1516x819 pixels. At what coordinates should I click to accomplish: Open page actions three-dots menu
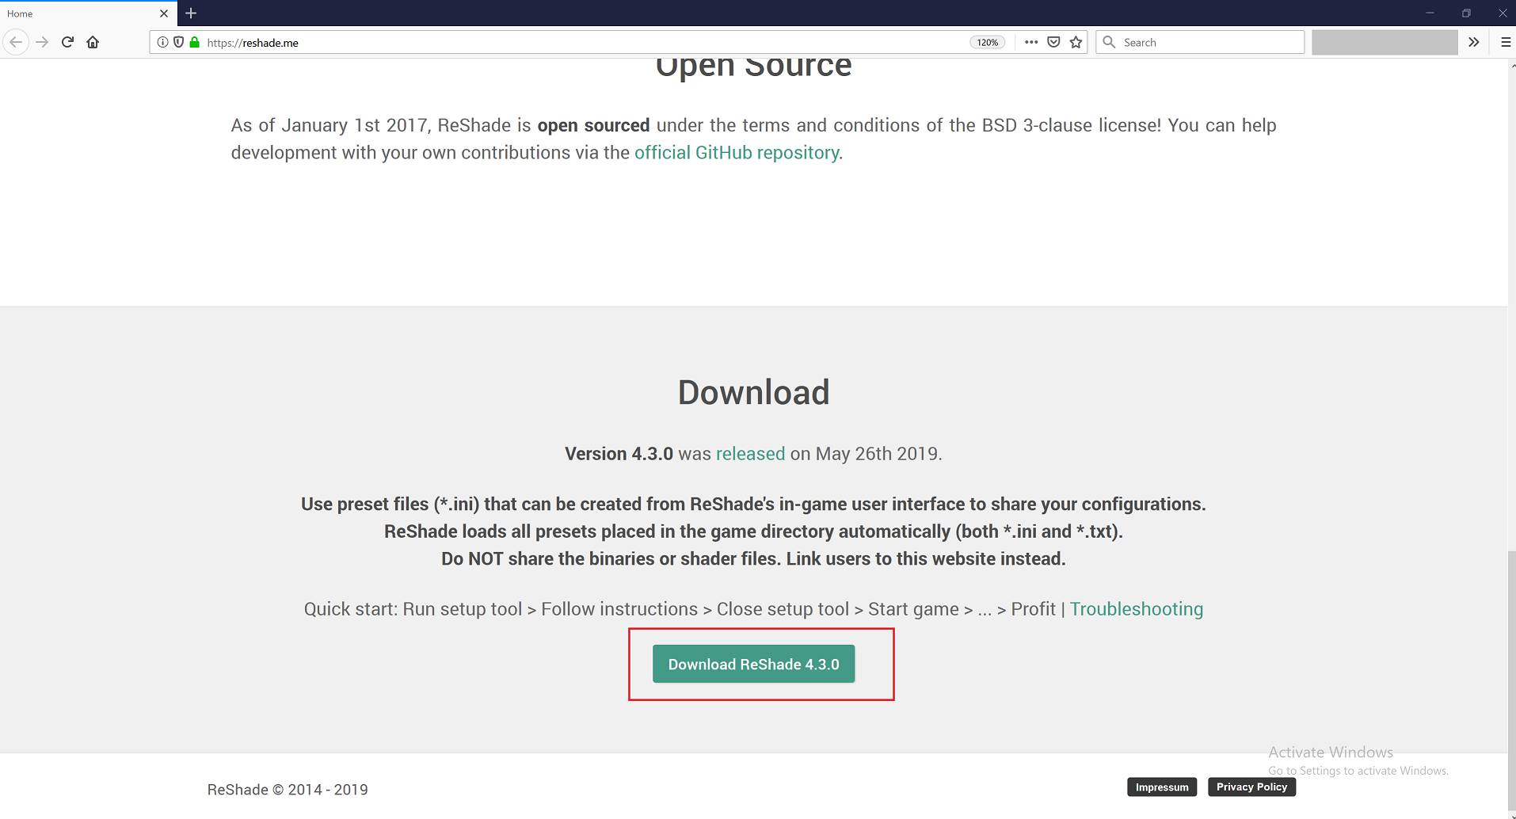click(x=1030, y=42)
